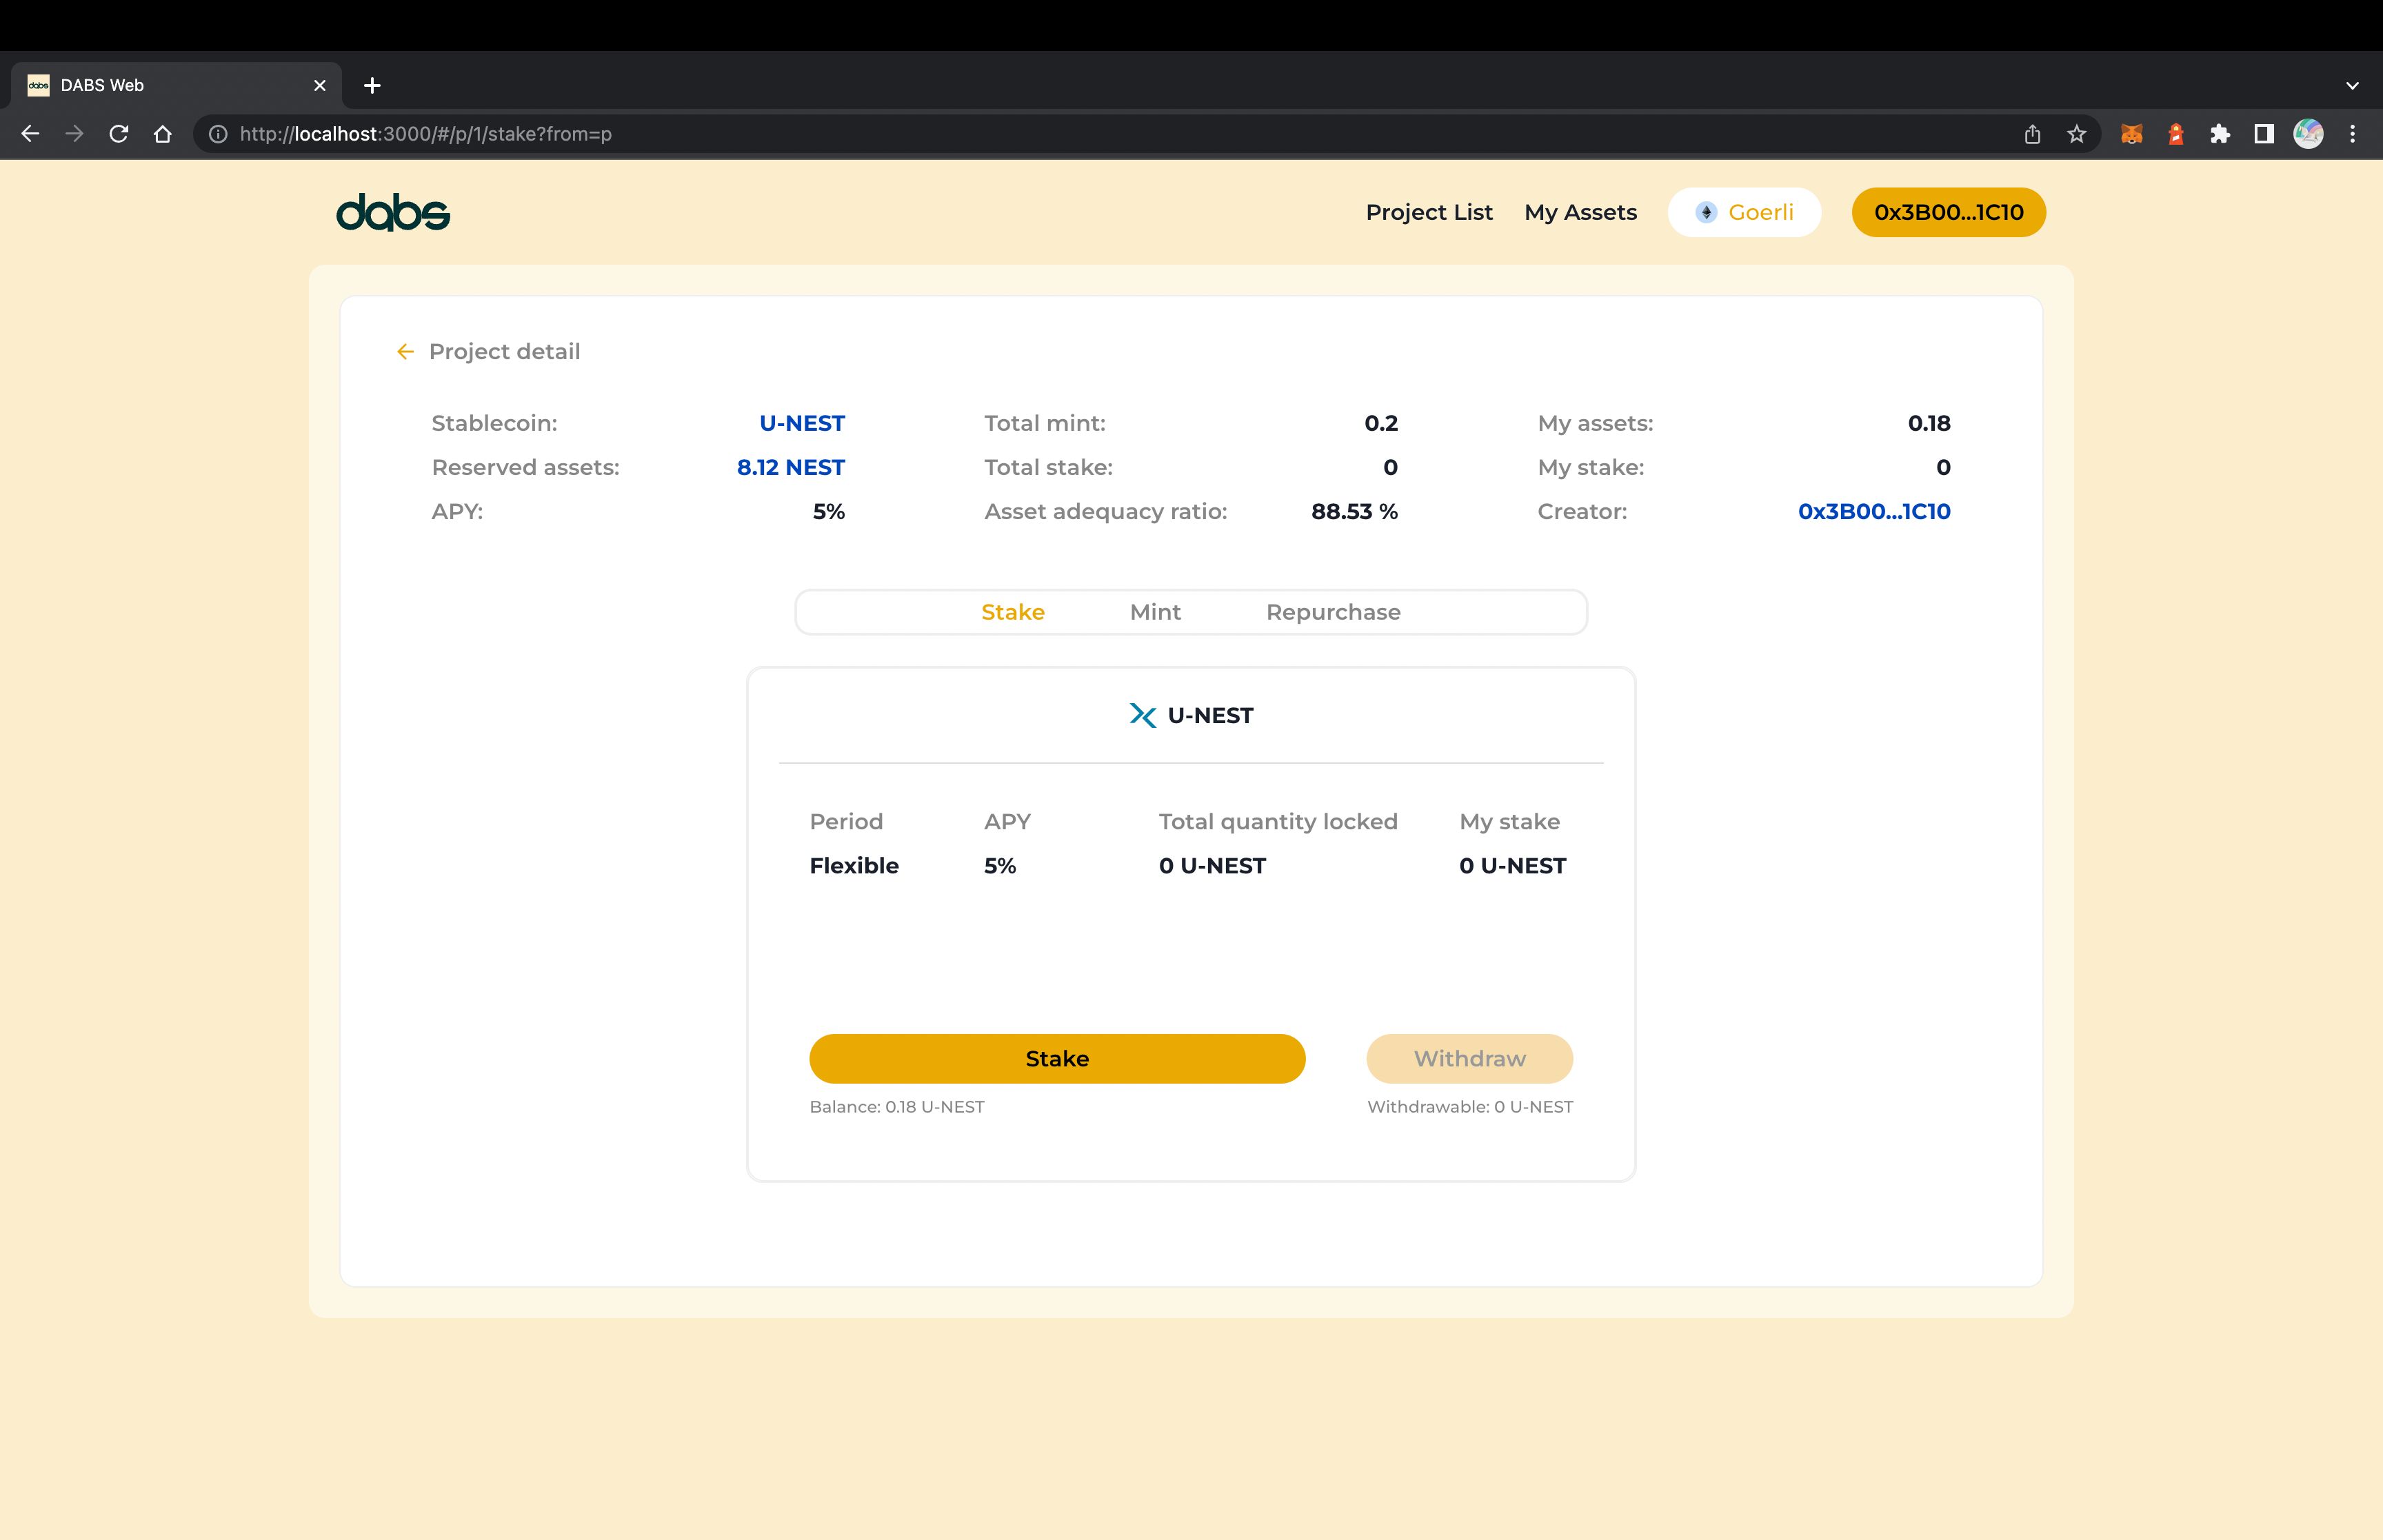
Task: Click Total mint value '0.2'
Action: pos(1381,424)
